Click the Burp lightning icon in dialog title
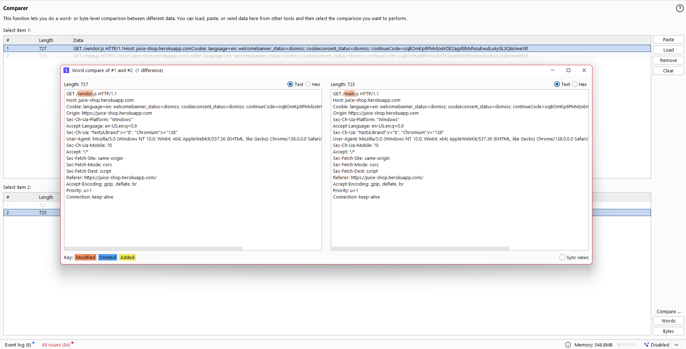686x349 pixels. 66,70
